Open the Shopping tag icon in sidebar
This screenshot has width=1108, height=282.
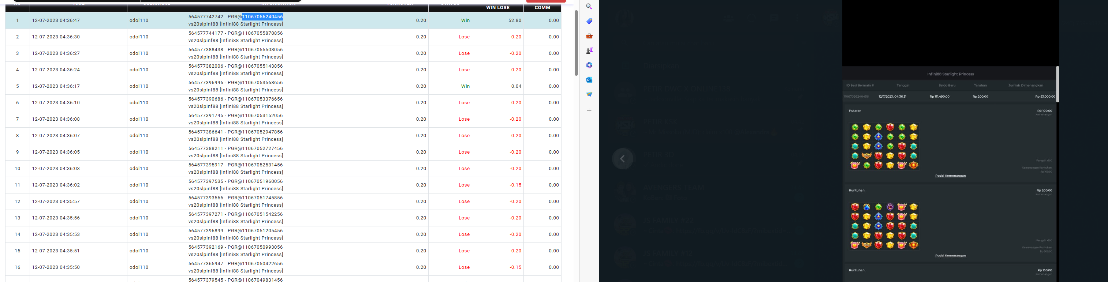tap(589, 21)
